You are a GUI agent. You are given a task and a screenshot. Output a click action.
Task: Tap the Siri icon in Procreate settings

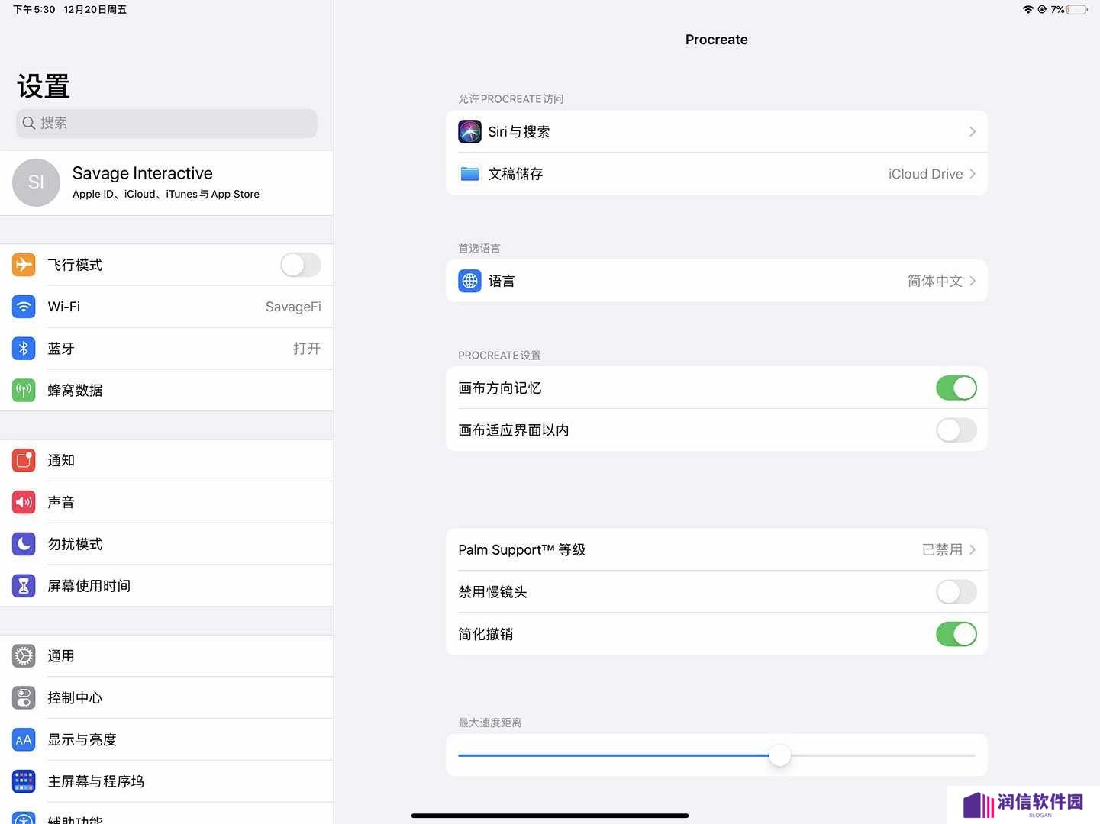[x=469, y=132]
